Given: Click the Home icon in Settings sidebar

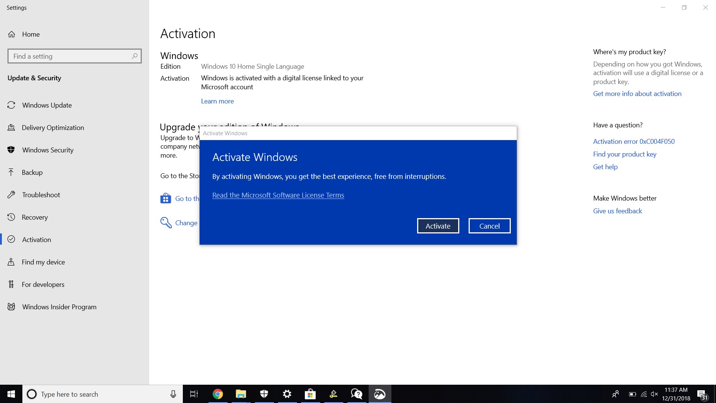Looking at the screenshot, I should coord(12,34).
